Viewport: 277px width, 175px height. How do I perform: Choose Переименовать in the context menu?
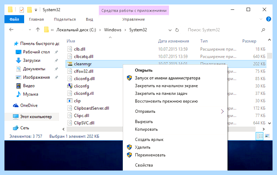pos(175,155)
